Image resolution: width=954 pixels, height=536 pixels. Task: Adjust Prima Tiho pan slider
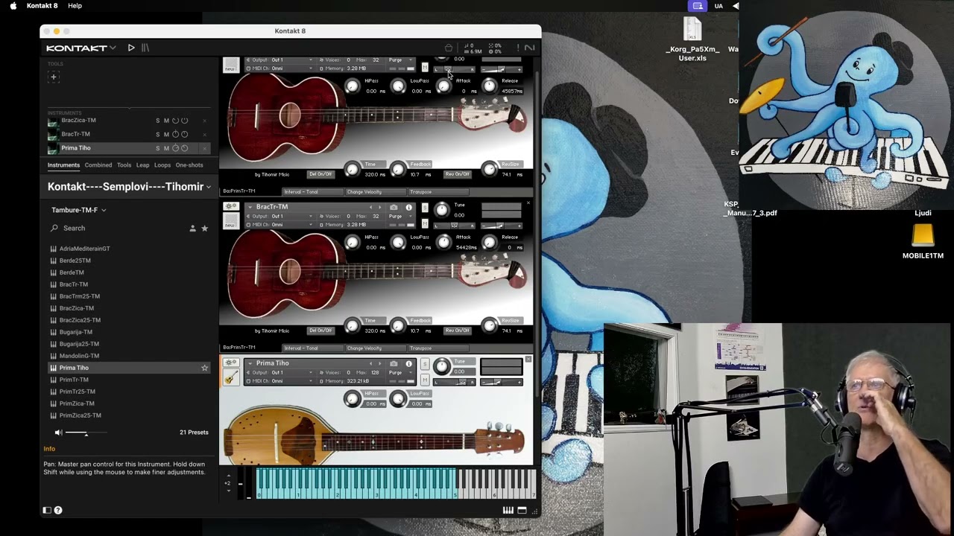455,382
